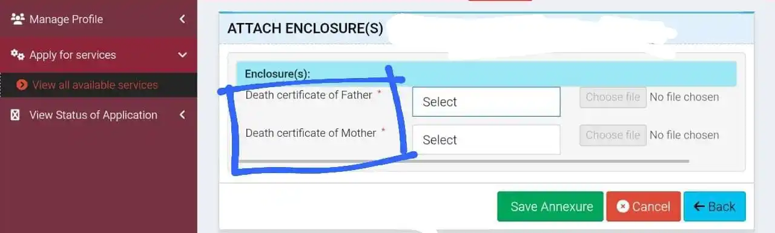The width and height of the screenshot is (775, 233).
Task: Expand View Status of Application chevron
Action: click(182, 115)
